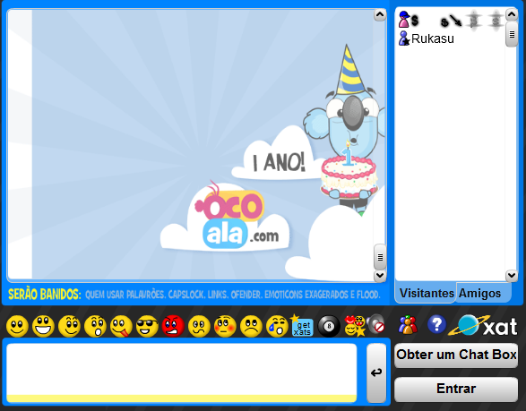Image resolution: width=526 pixels, height=411 pixels.
Task: Click chat area scroll down arrow
Action: pyautogui.click(x=380, y=275)
